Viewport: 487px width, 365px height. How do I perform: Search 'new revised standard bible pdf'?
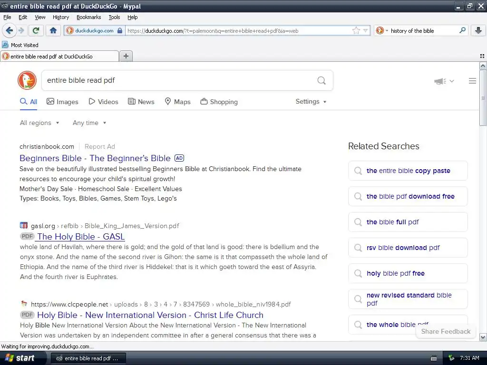click(x=408, y=299)
